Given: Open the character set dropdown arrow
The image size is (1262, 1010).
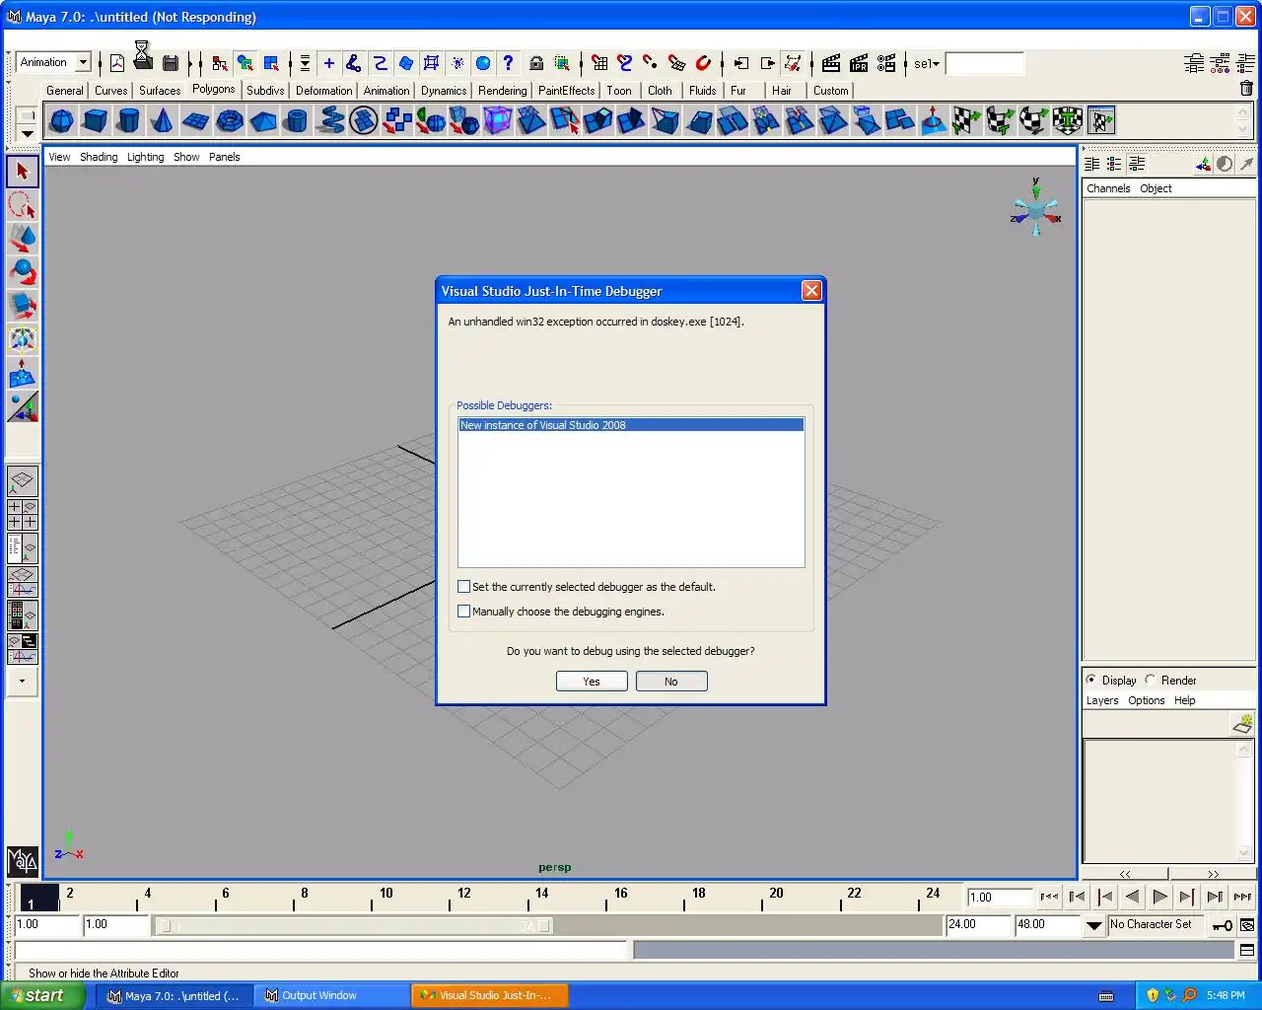Looking at the screenshot, I should pos(1093,925).
